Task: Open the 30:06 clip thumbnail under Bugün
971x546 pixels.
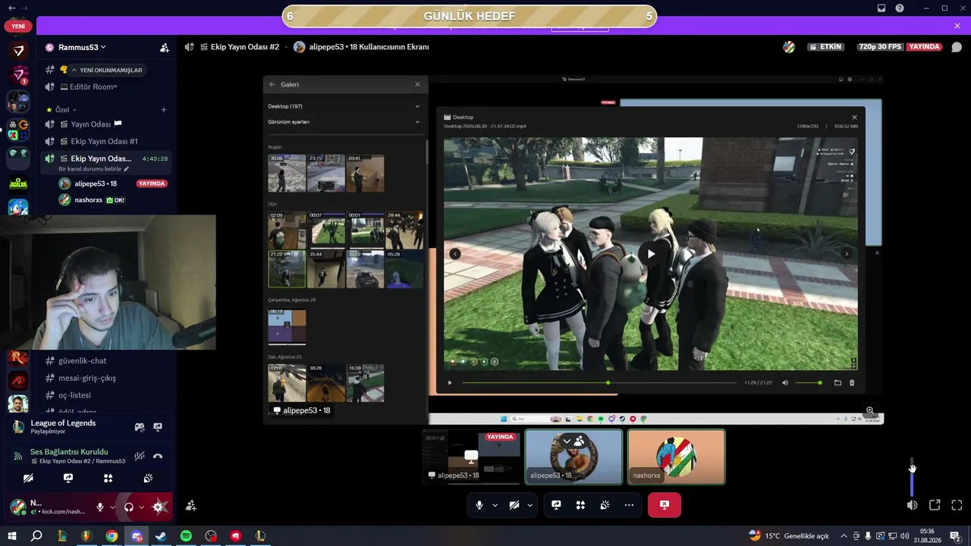Action: pyautogui.click(x=287, y=174)
